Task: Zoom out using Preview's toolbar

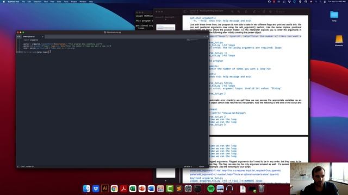Action: point(232,11)
